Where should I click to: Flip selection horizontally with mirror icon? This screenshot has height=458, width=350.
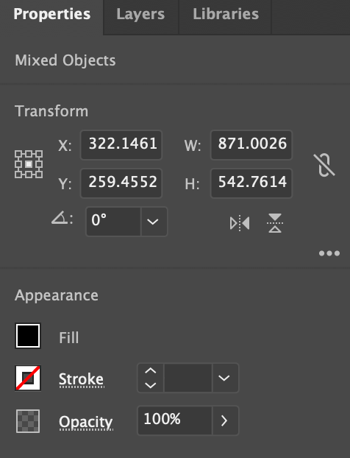point(240,223)
